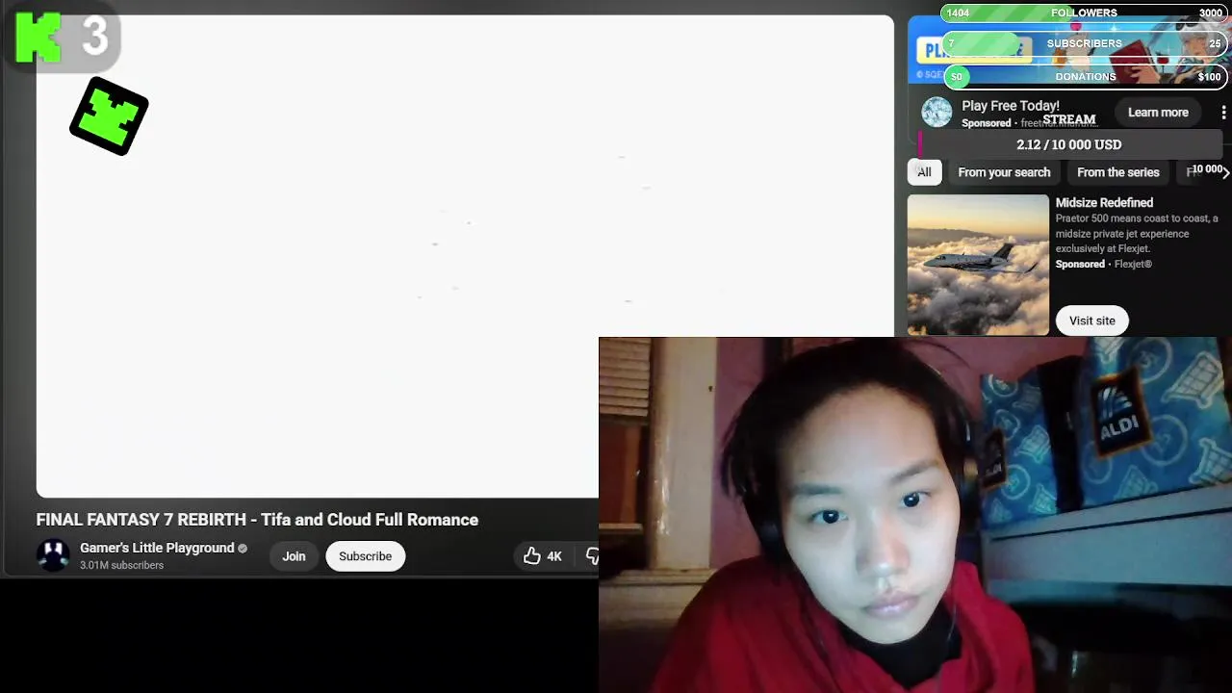Click the Subscribe button
The width and height of the screenshot is (1232, 693).
click(365, 556)
